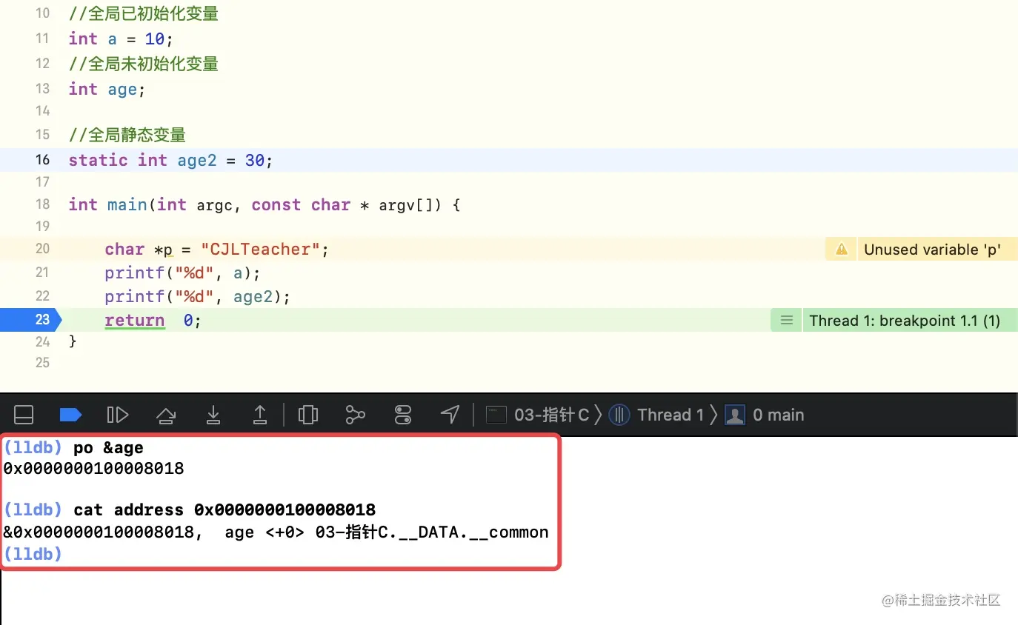Open Environment Overrides
The height and width of the screenshot is (625, 1018).
point(403,415)
